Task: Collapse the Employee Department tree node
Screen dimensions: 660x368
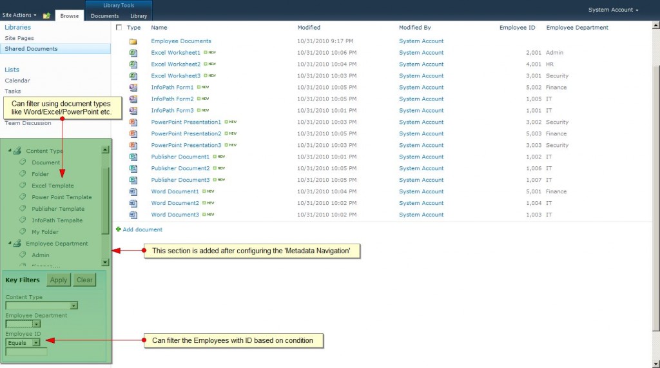Action: [x=9, y=243]
